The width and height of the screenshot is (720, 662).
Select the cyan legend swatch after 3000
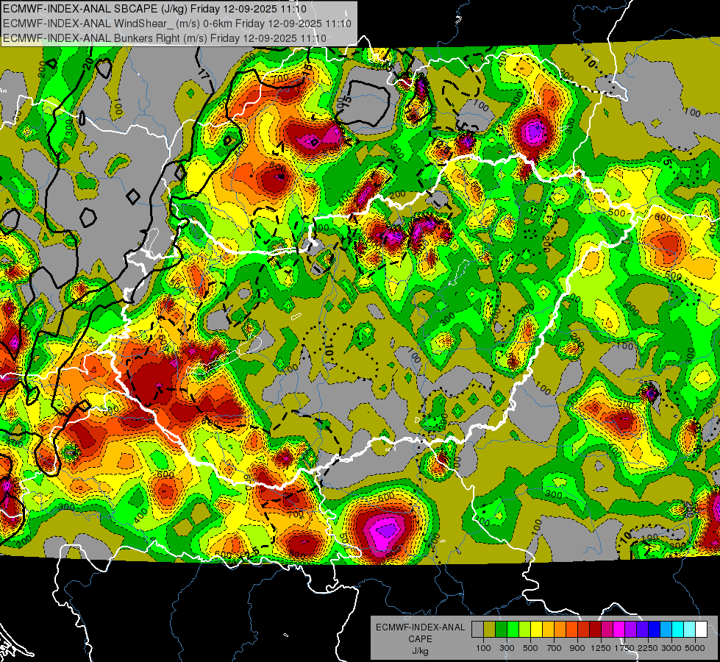[678, 630]
